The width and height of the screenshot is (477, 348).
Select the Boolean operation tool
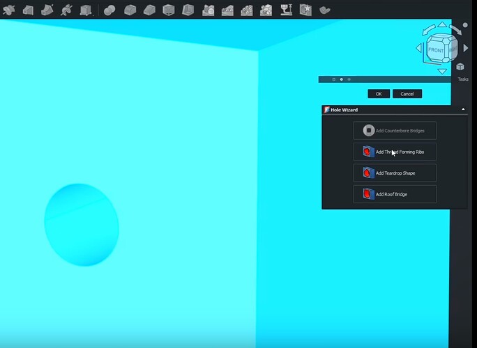coord(109,10)
